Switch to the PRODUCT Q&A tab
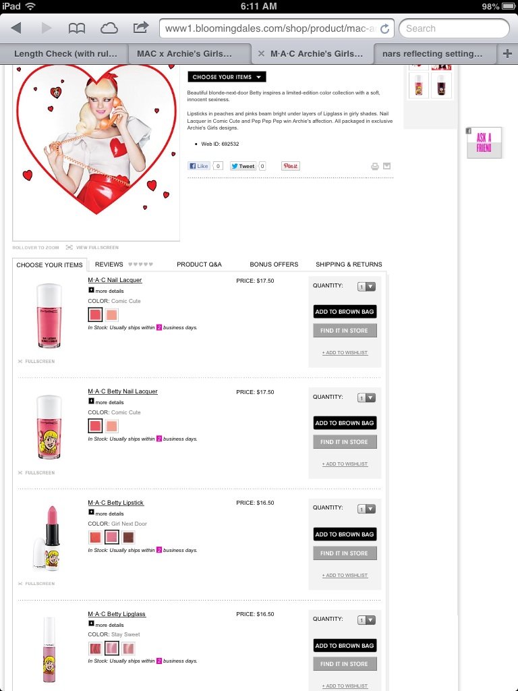Screen dimensions: 518x691 click(199, 265)
